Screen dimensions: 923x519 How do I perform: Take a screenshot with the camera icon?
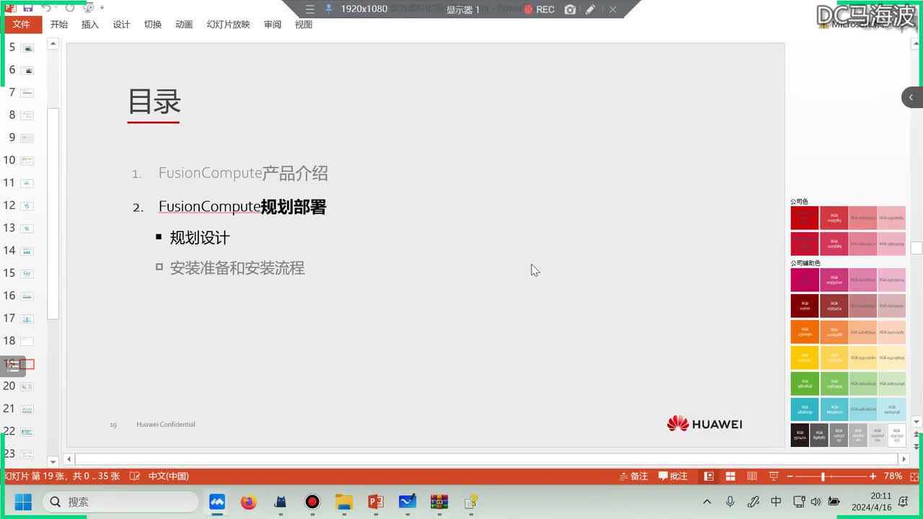570,9
